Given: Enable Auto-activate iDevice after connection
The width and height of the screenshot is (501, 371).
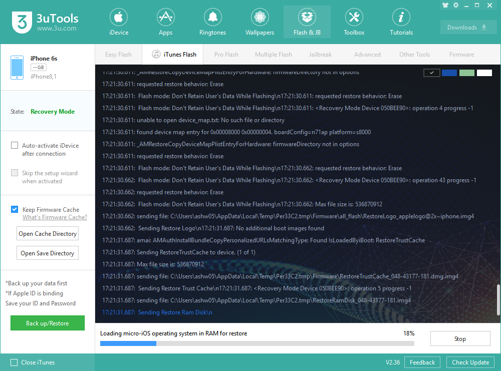Looking at the screenshot, I should pos(15,145).
